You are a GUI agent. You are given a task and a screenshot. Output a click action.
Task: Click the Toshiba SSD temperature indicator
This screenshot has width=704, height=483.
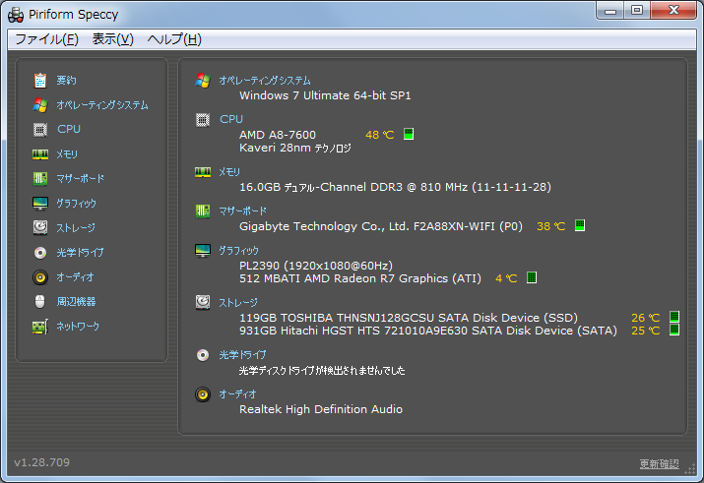click(674, 318)
